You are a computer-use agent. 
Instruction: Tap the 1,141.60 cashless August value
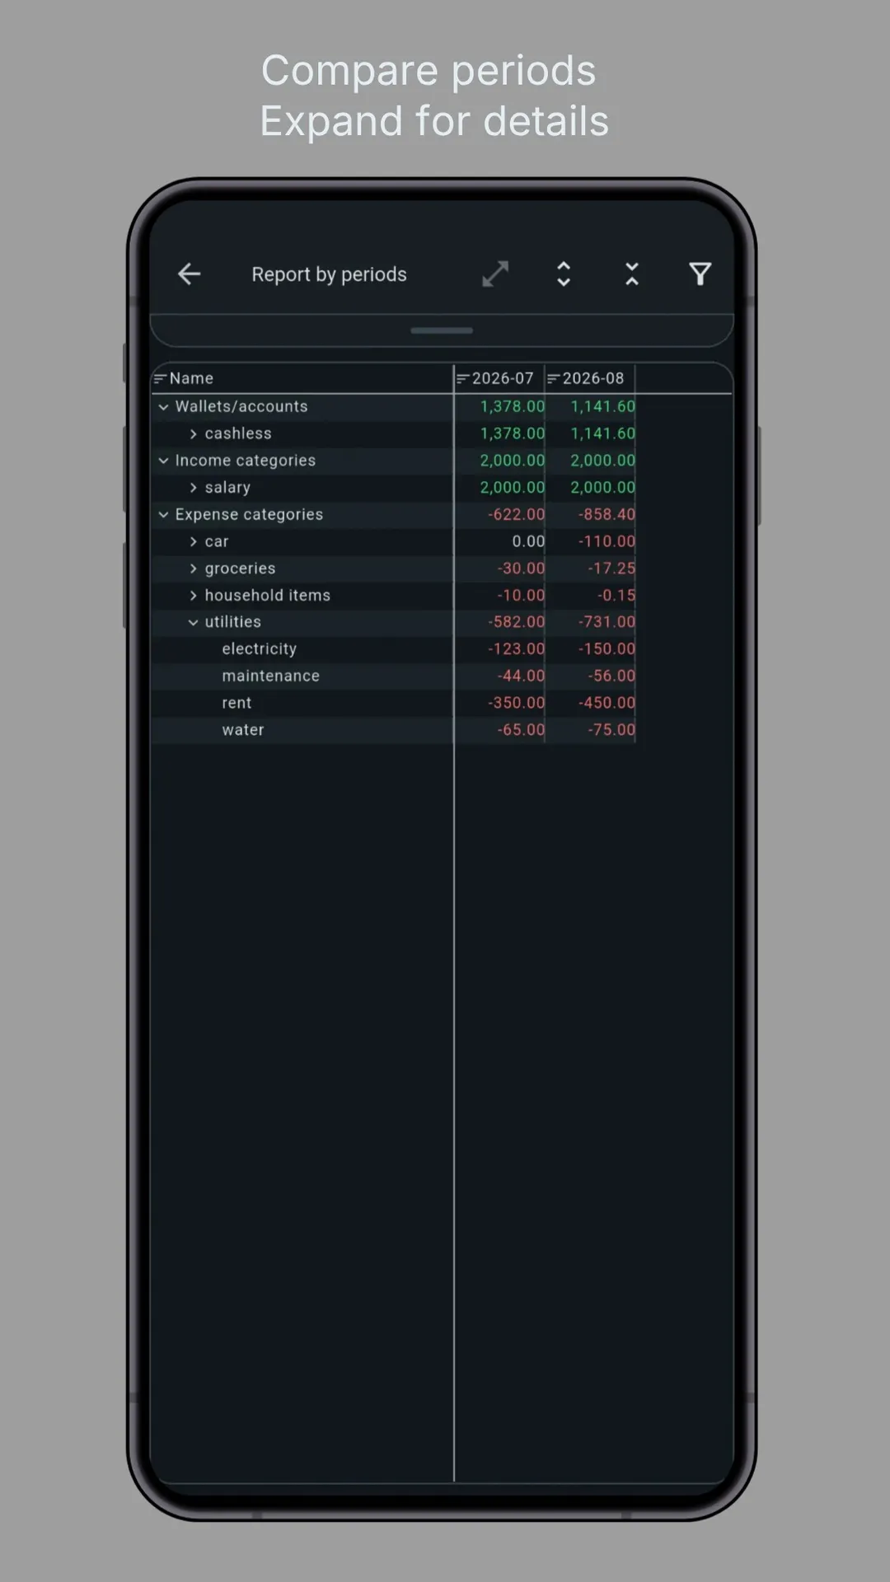602,433
